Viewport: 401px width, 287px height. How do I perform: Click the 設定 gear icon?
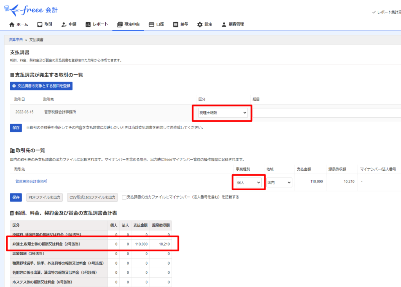pyautogui.click(x=200, y=24)
